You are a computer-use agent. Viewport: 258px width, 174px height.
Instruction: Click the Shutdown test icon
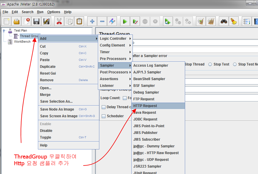155,21
